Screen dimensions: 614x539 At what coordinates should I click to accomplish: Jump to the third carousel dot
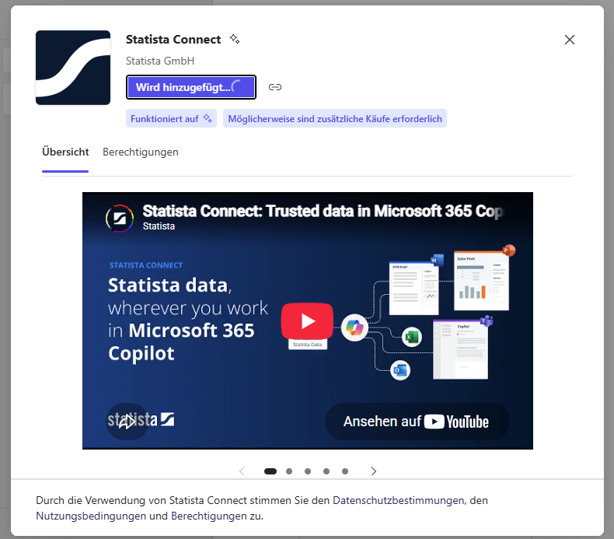pyautogui.click(x=308, y=471)
